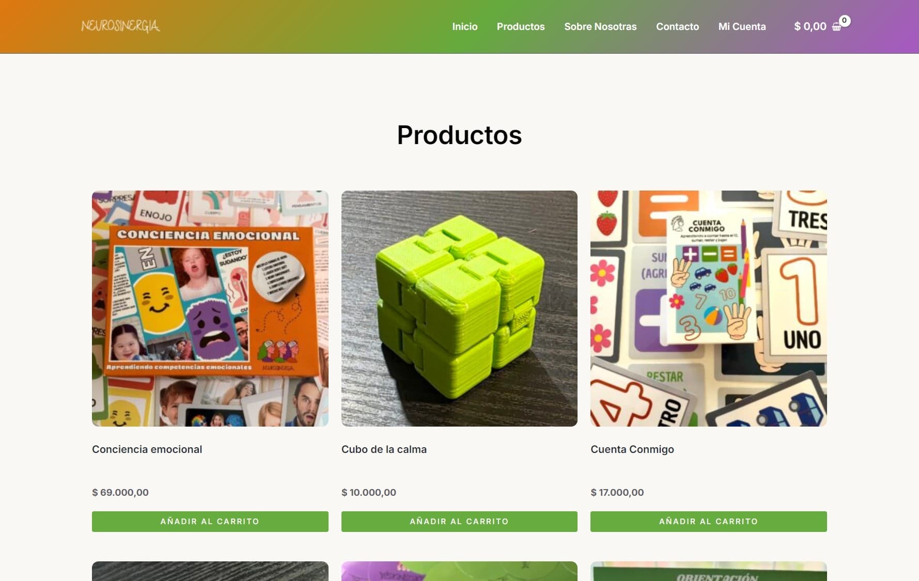Click the $ 0,00 cart total
Screen dimensions: 919x581
[810, 26]
